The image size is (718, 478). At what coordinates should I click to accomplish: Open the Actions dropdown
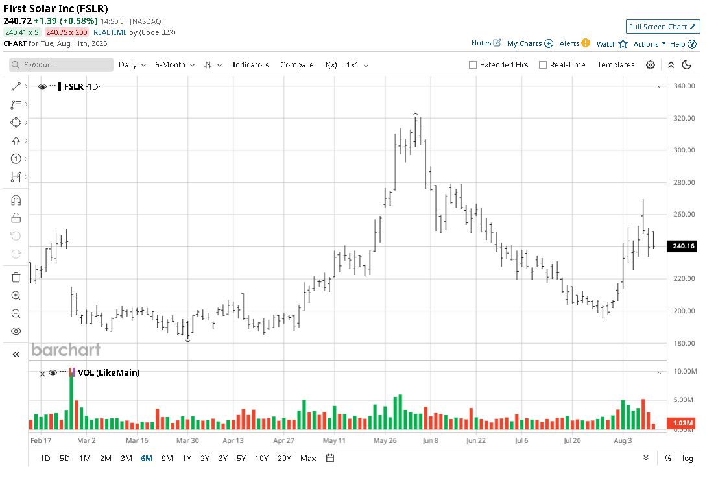pyautogui.click(x=649, y=44)
